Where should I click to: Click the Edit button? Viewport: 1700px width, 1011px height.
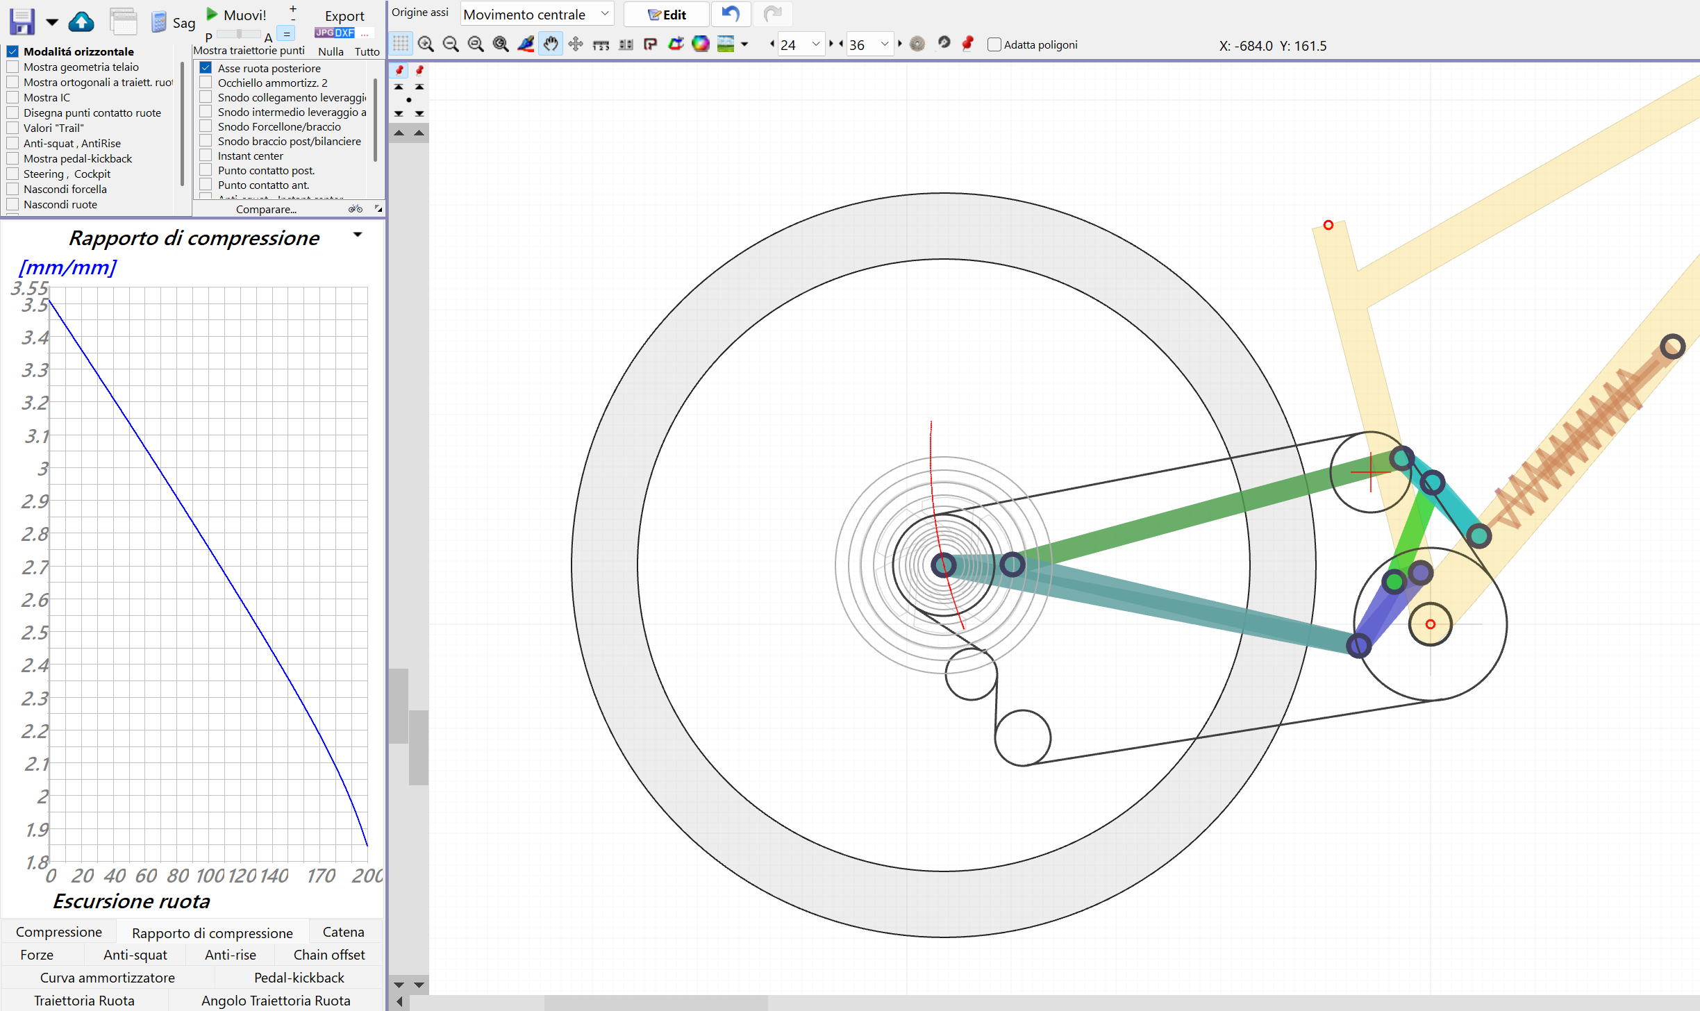(667, 14)
